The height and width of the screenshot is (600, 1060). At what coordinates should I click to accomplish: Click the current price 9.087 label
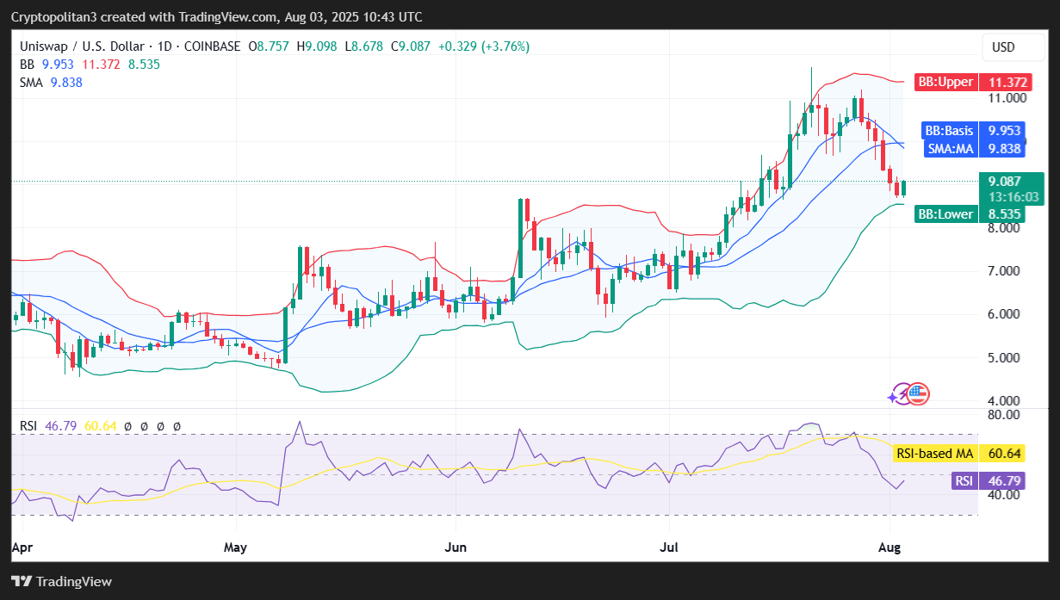1012,181
